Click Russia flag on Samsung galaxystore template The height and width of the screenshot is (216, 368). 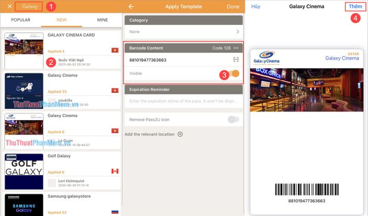(x=115, y=212)
